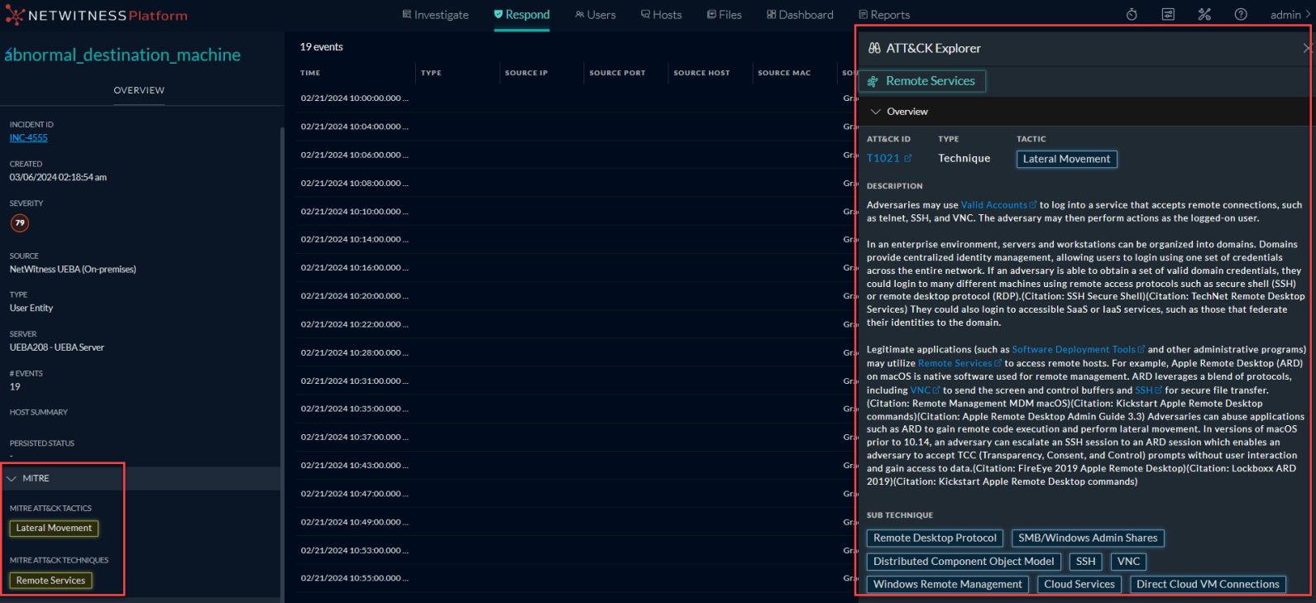The height and width of the screenshot is (603, 1316).
Task: Select the Respond tab
Action: (x=522, y=15)
